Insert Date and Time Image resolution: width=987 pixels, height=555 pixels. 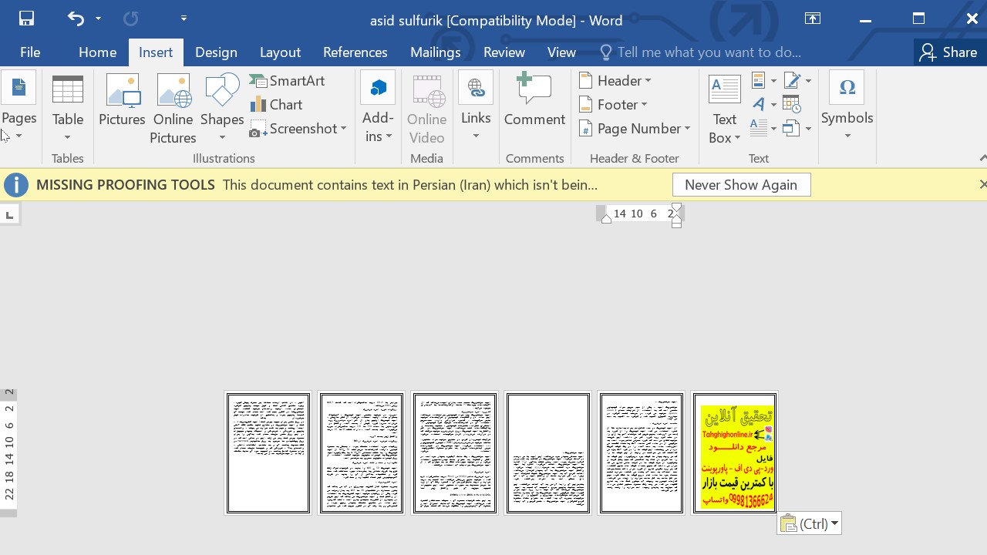click(792, 104)
